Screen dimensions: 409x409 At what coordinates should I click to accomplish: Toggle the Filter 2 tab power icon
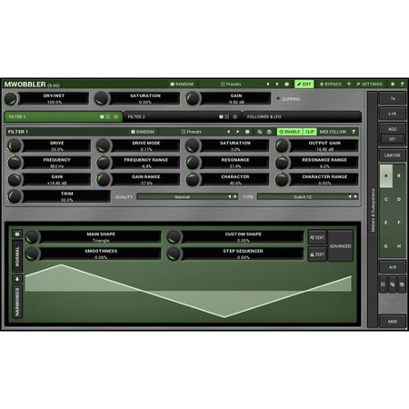[x=234, y=116]
